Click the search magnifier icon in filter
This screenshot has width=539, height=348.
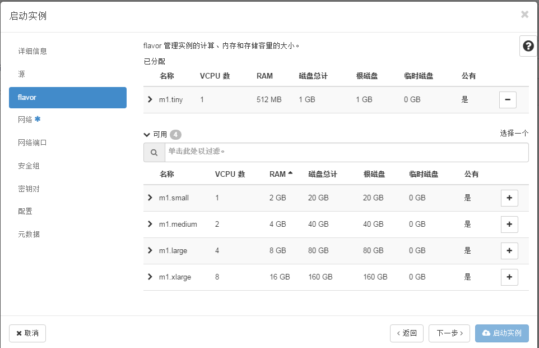[154, 152]
